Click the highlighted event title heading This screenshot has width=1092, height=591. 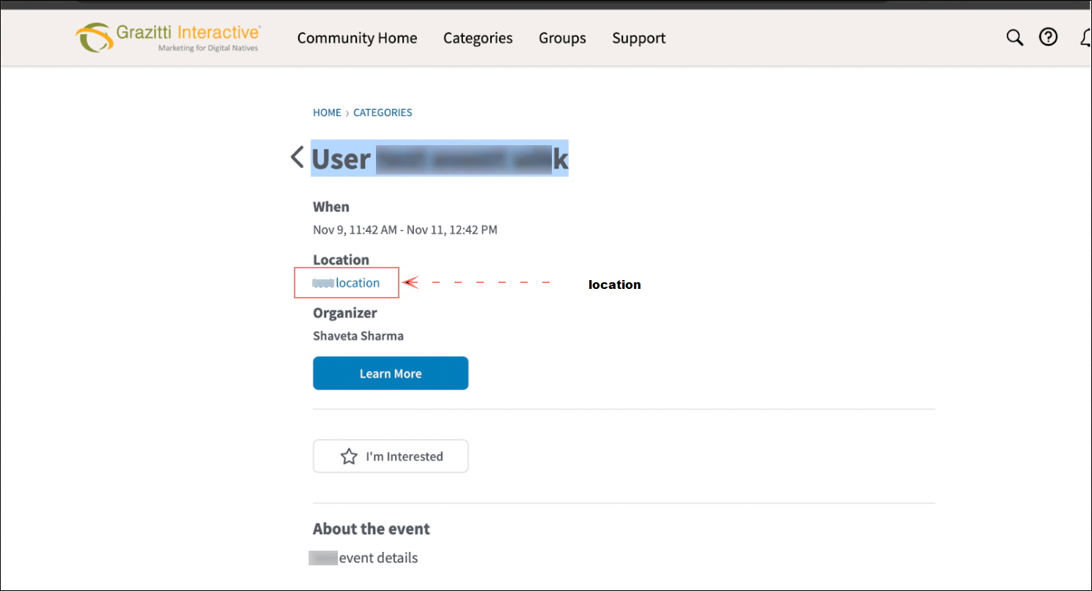(x=440, y=158)
